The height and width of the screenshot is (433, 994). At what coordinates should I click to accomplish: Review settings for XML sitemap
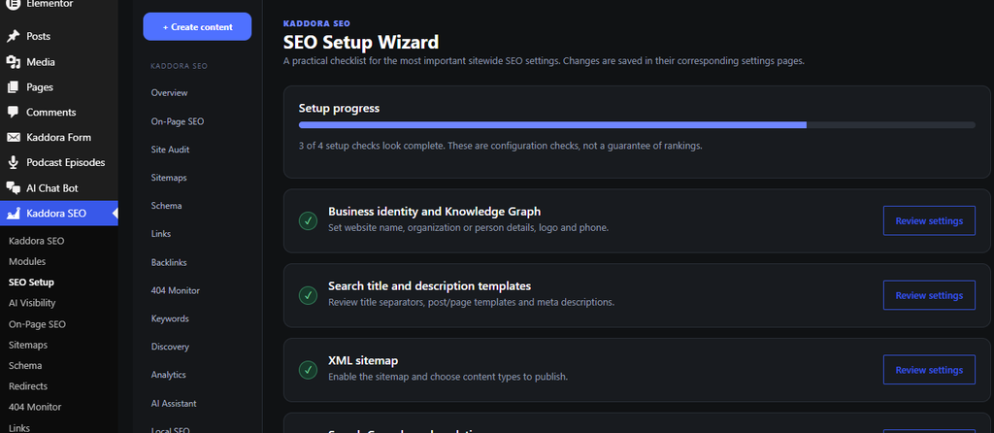click(929, 370)
